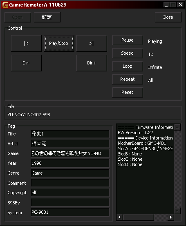Screen dimensions: 186x226
Task: Click the 1x speed value
Action: 150,54
